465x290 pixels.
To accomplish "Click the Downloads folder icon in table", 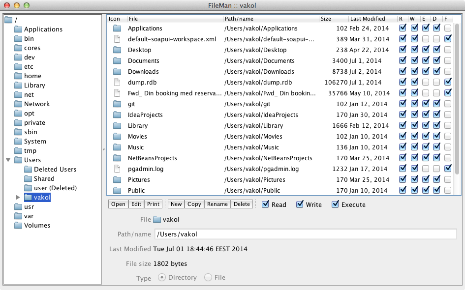I will click(117, 72).
